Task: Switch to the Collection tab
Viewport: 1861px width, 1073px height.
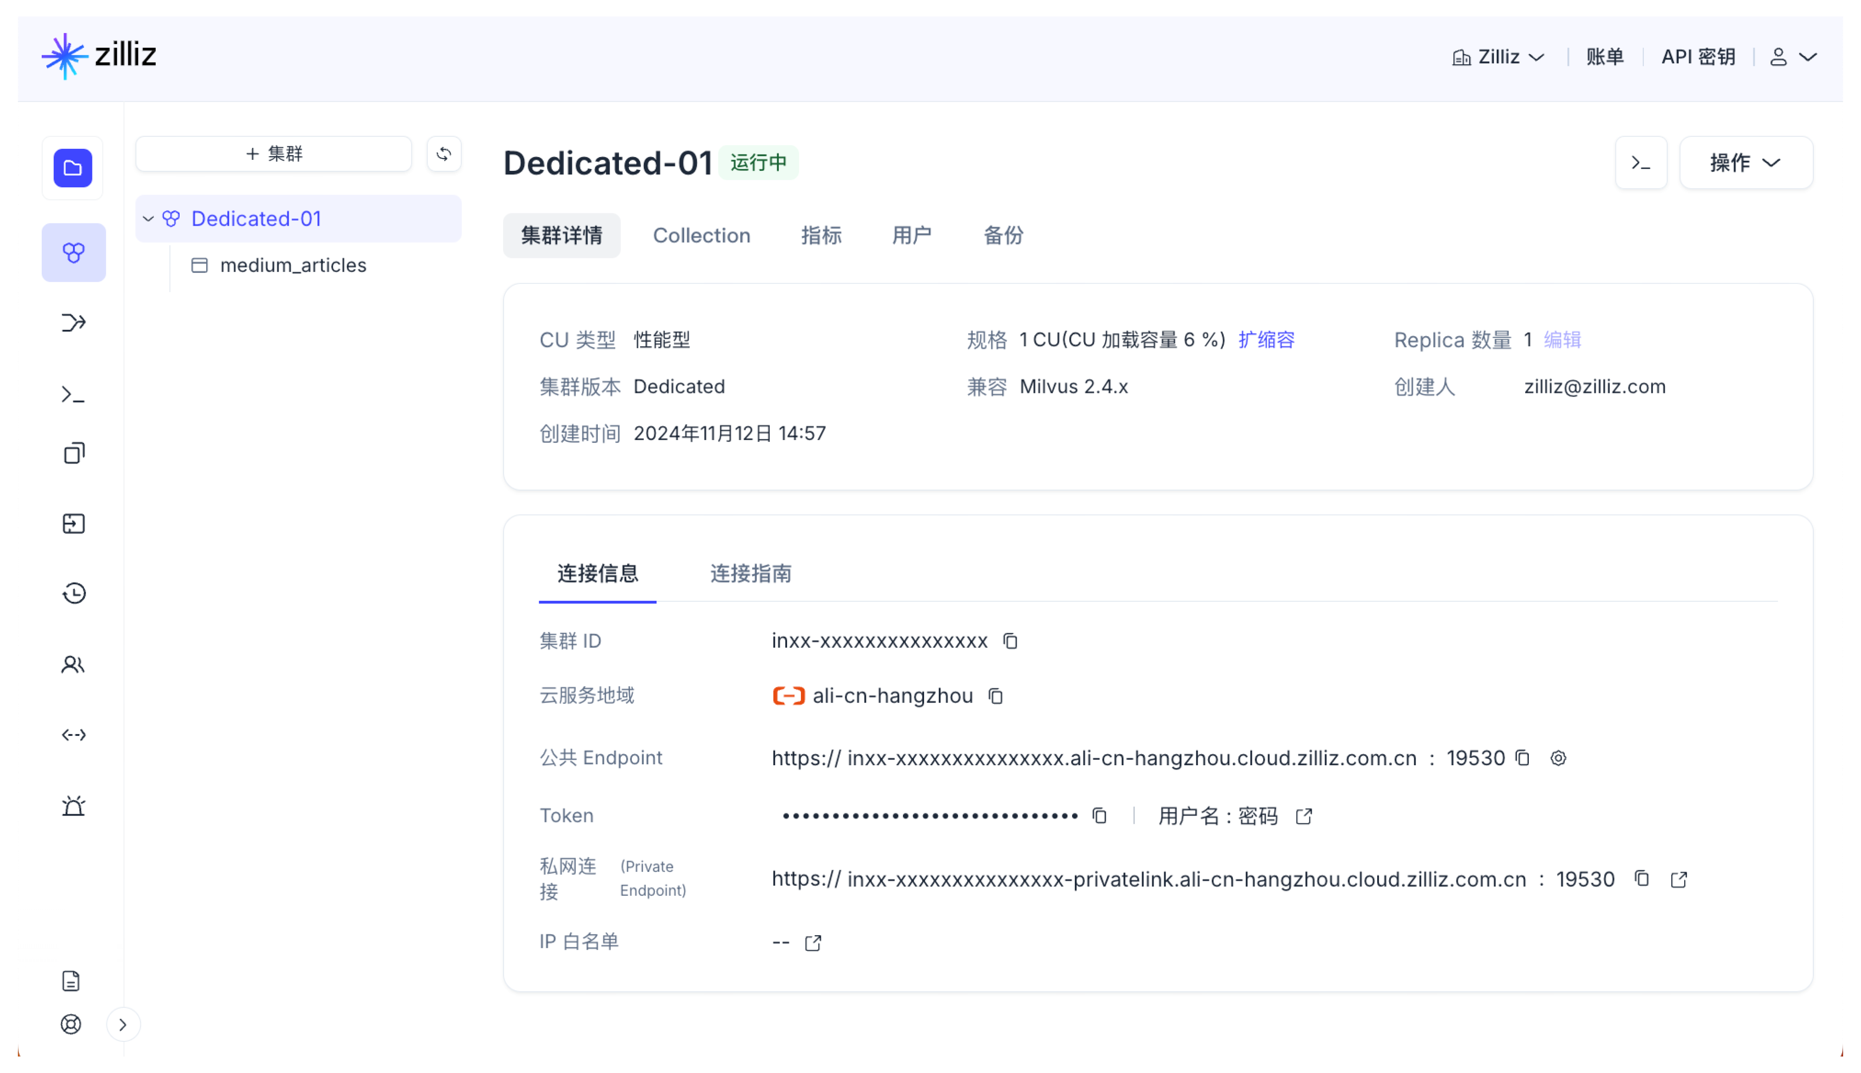Action: (701, 235)
